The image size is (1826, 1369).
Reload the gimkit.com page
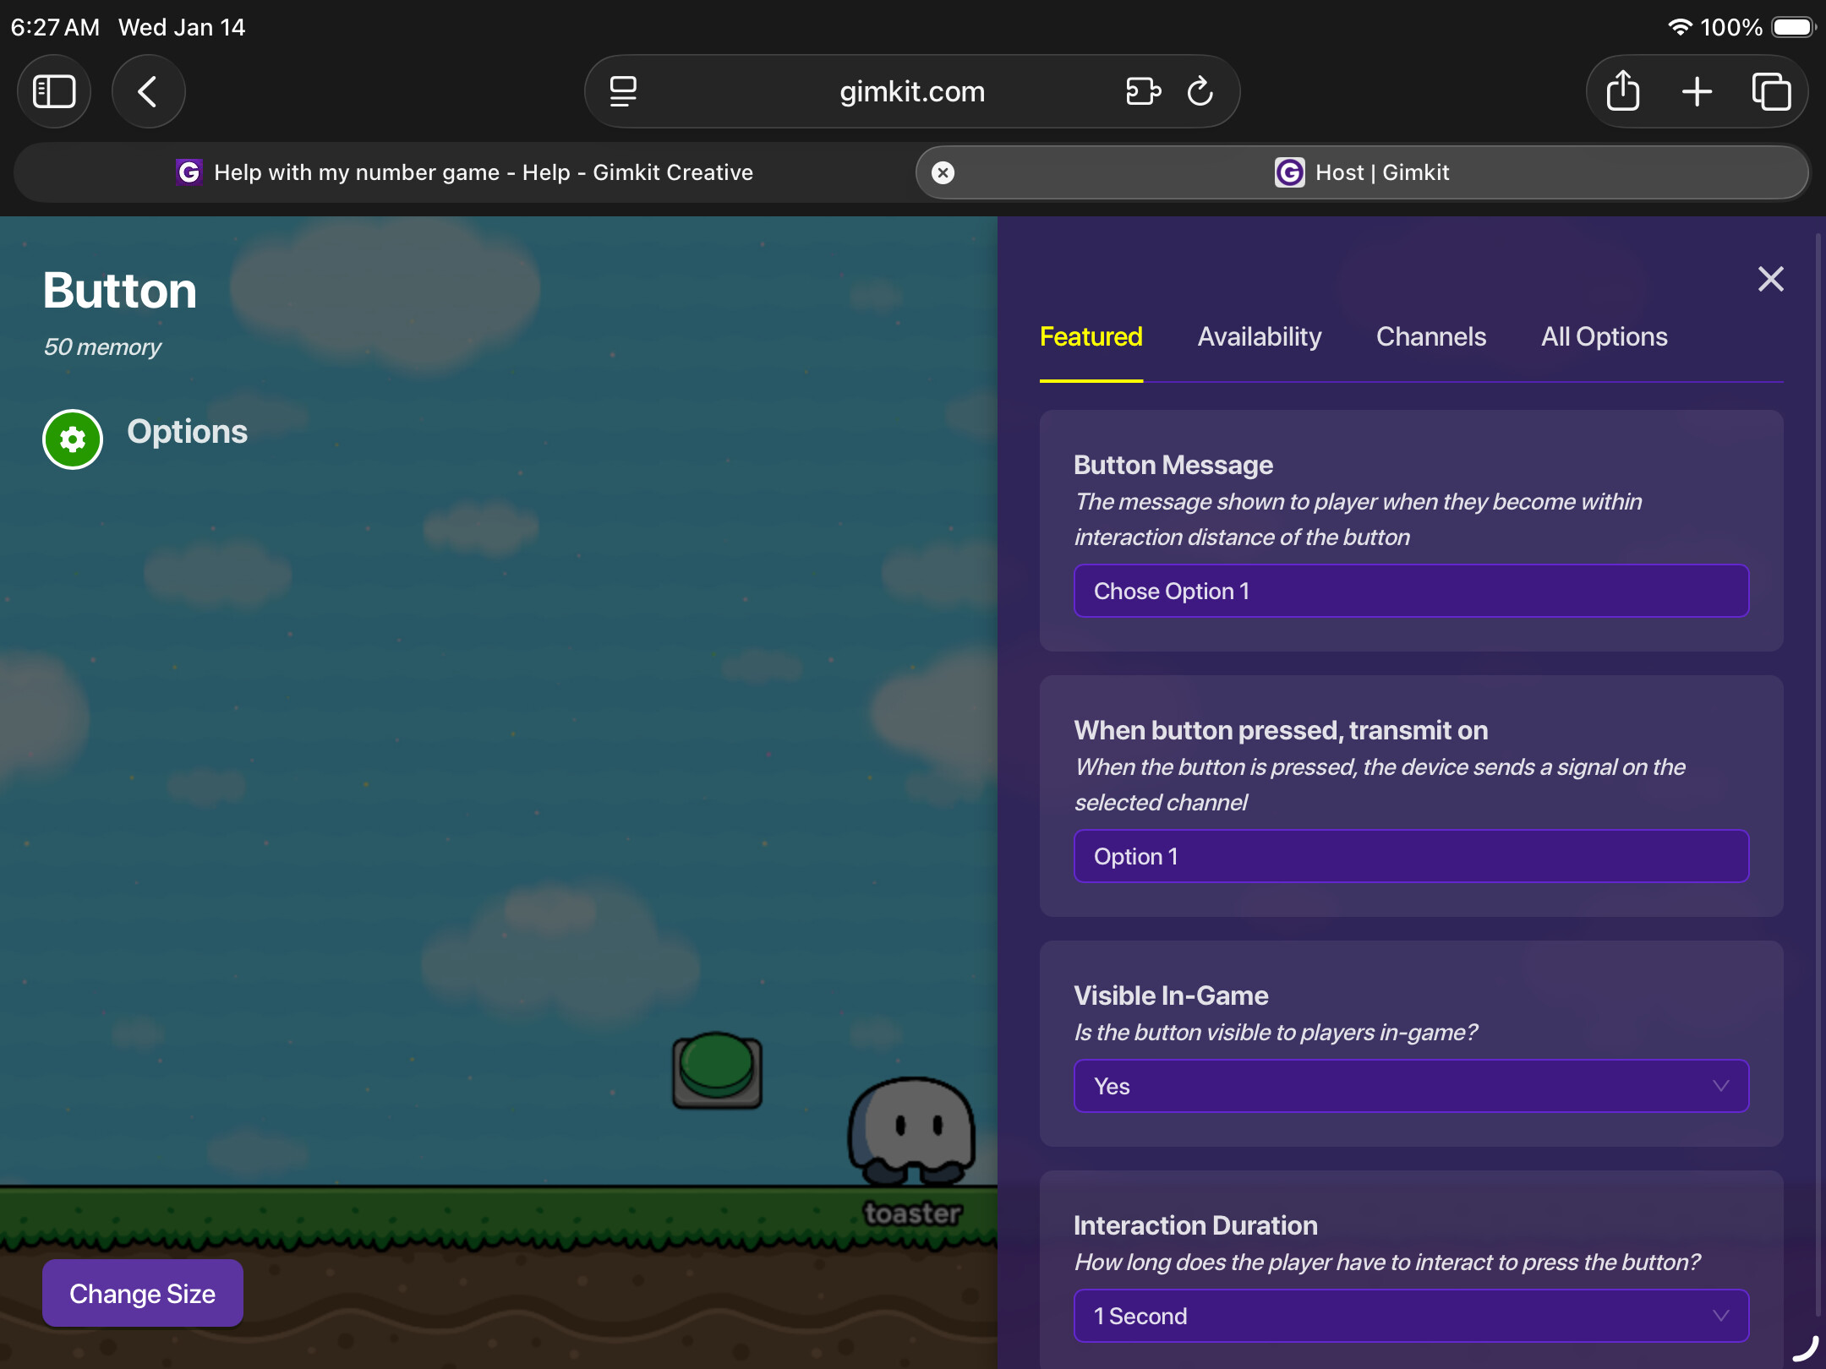pos(1200,91)
